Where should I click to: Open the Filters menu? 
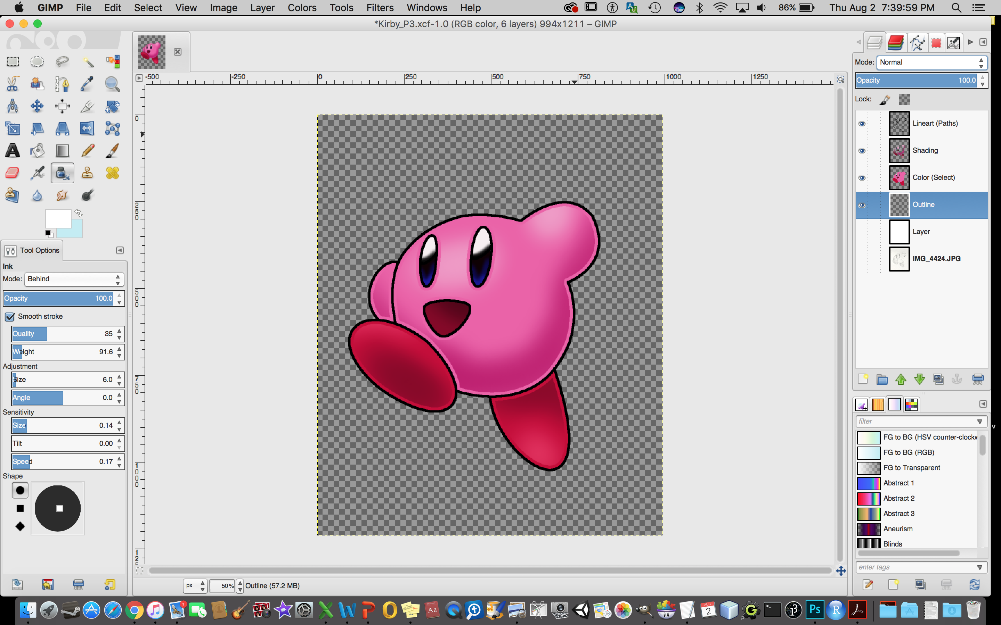(x=380, y=8)
